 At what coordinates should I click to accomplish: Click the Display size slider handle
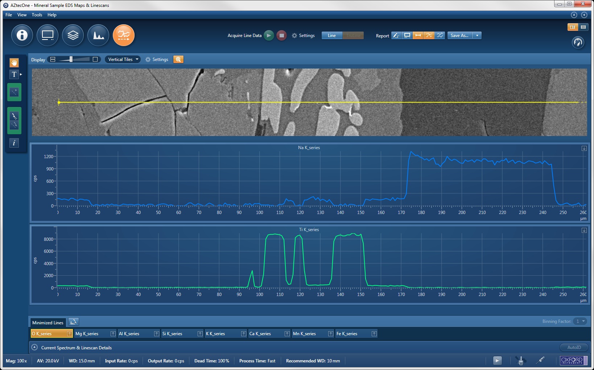click(71, 59)
